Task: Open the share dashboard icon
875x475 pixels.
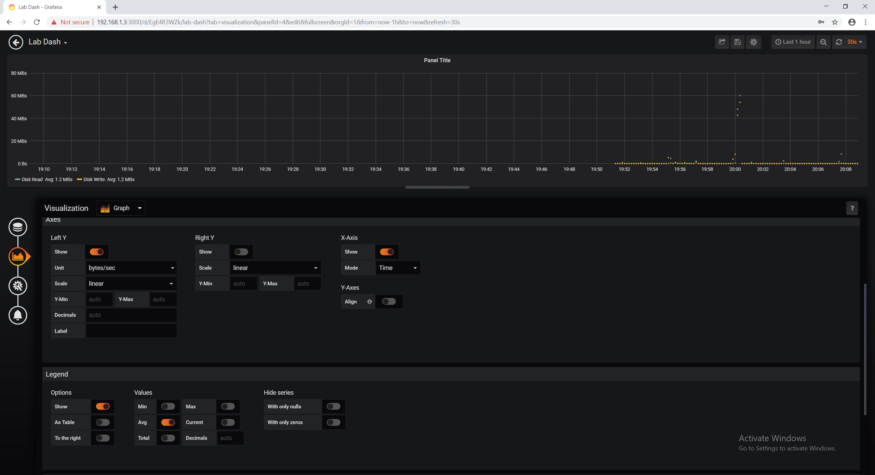Action: coord(722,42)
